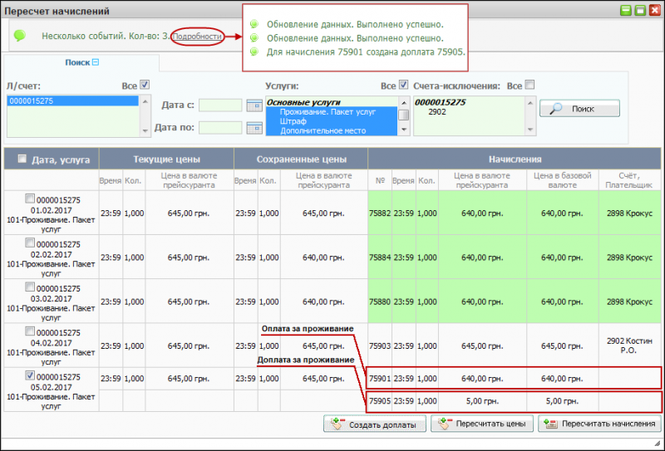Click the green minimize window icon
The image size is (665, 451).
(624, 11)
